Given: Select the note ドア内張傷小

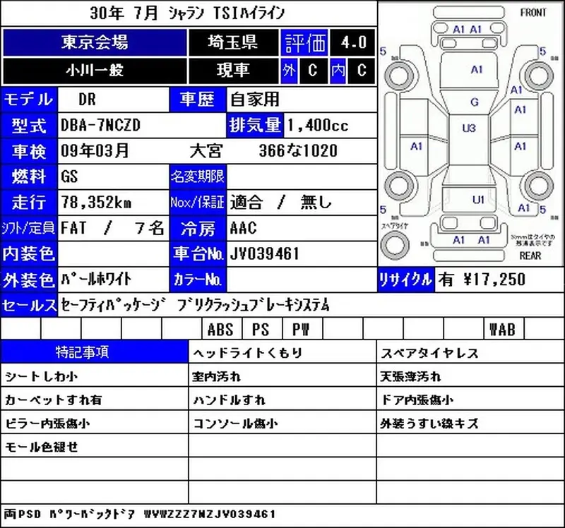Looking at the screenshot, I should [x=417, y=400].
